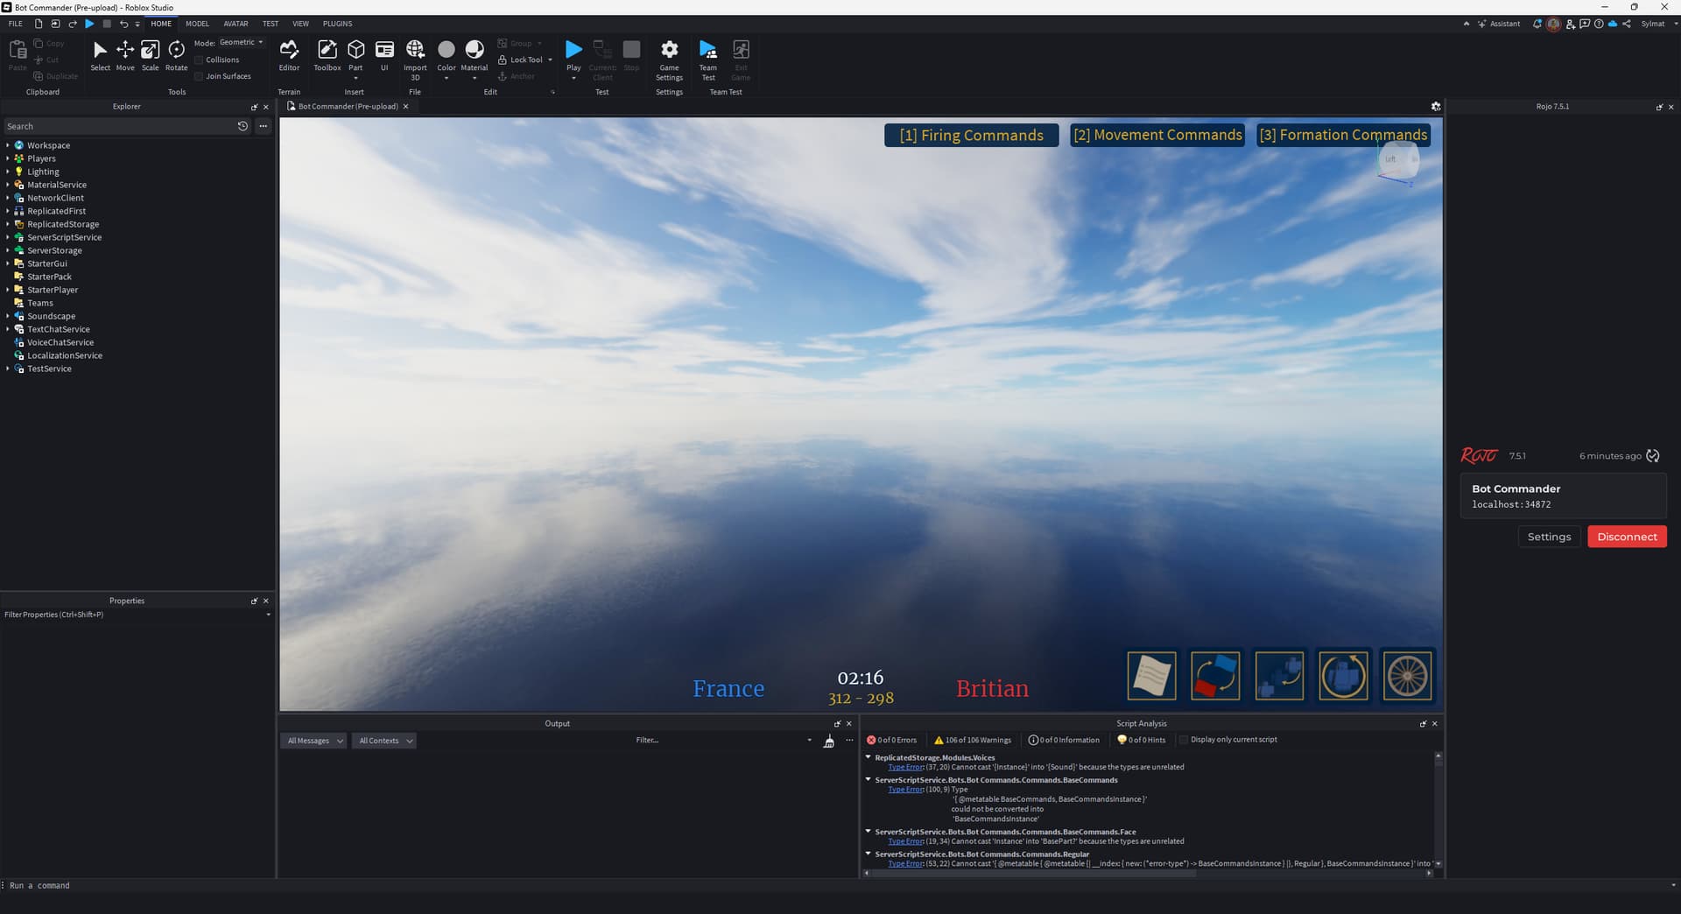The width and height of the screenshot is (1681, 914).
Task: Toggle the Collisions checkbox
Action: click(x=199, y=60)
